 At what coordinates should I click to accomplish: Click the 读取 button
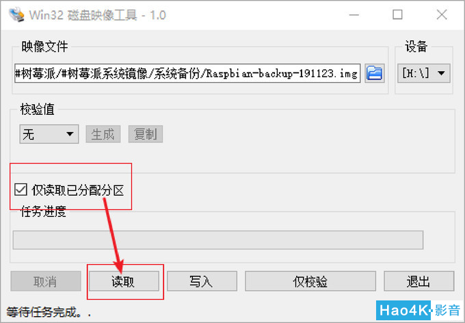point(124,281)
